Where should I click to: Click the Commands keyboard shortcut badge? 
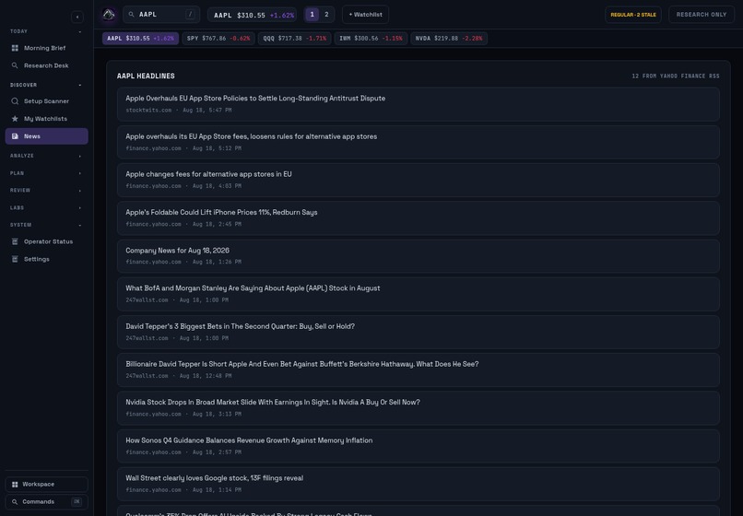[77, 502]
